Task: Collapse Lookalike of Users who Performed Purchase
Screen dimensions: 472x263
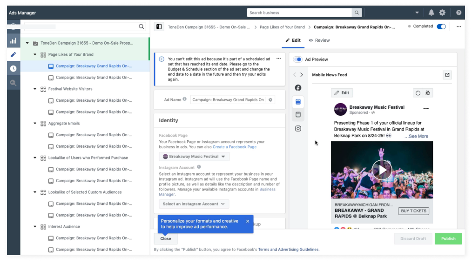Action: [35, 158]
